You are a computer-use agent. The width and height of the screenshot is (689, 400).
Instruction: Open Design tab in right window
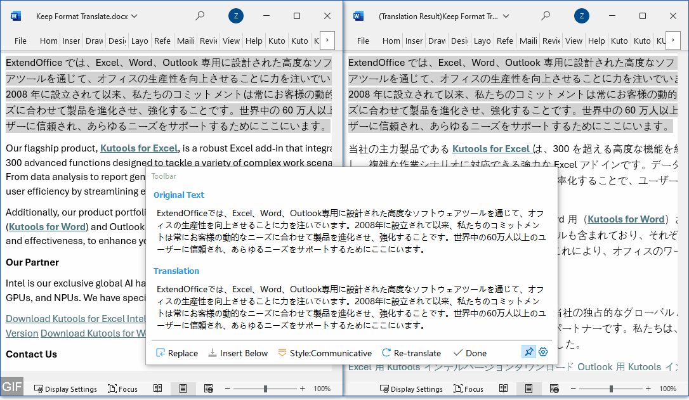459,41
